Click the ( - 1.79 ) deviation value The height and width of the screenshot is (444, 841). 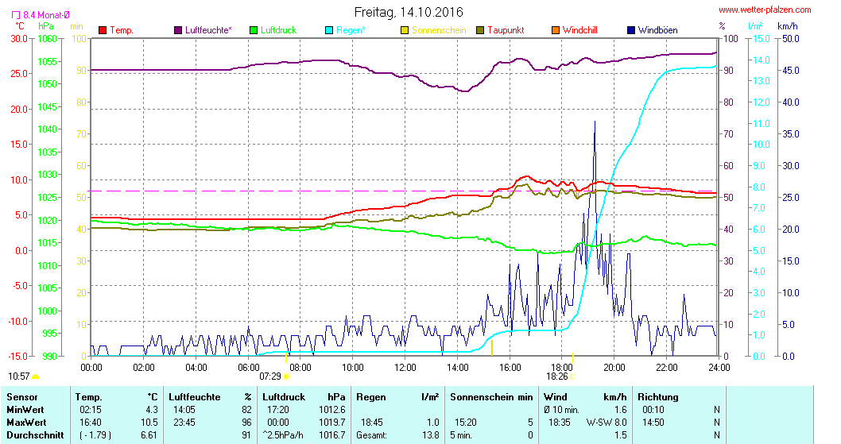95,435
